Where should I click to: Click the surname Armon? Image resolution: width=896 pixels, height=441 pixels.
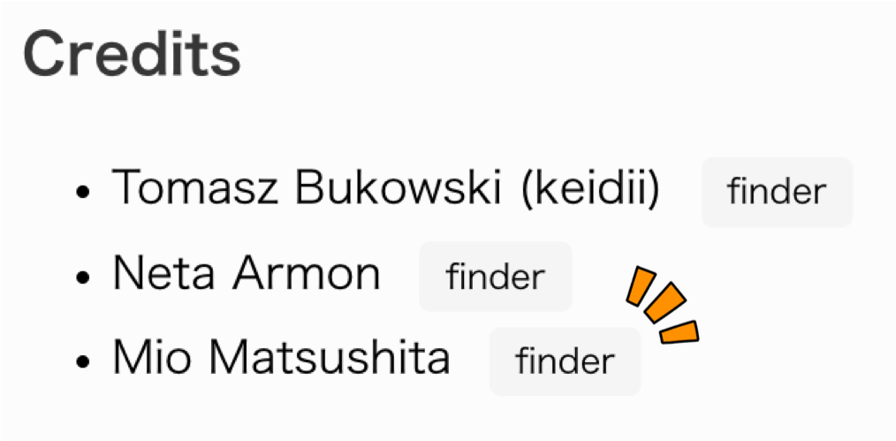(x=307, y=274)
